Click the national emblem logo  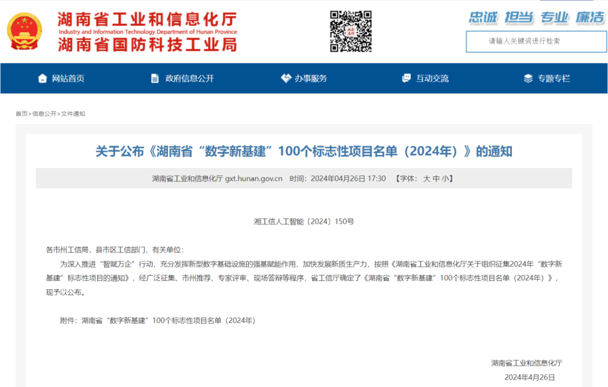click(24, 31)
